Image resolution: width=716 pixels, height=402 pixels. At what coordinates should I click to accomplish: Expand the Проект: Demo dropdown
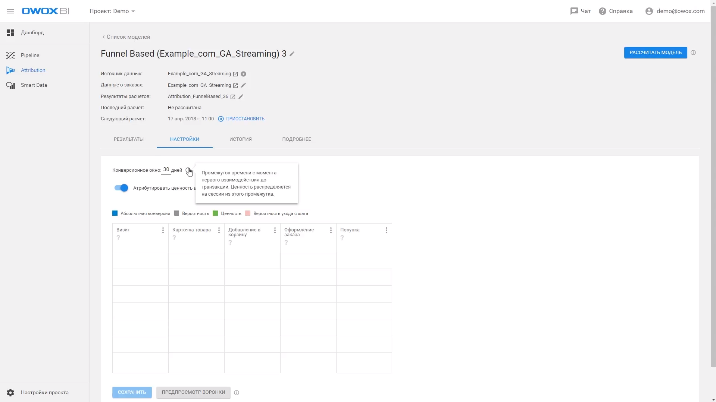112,11
